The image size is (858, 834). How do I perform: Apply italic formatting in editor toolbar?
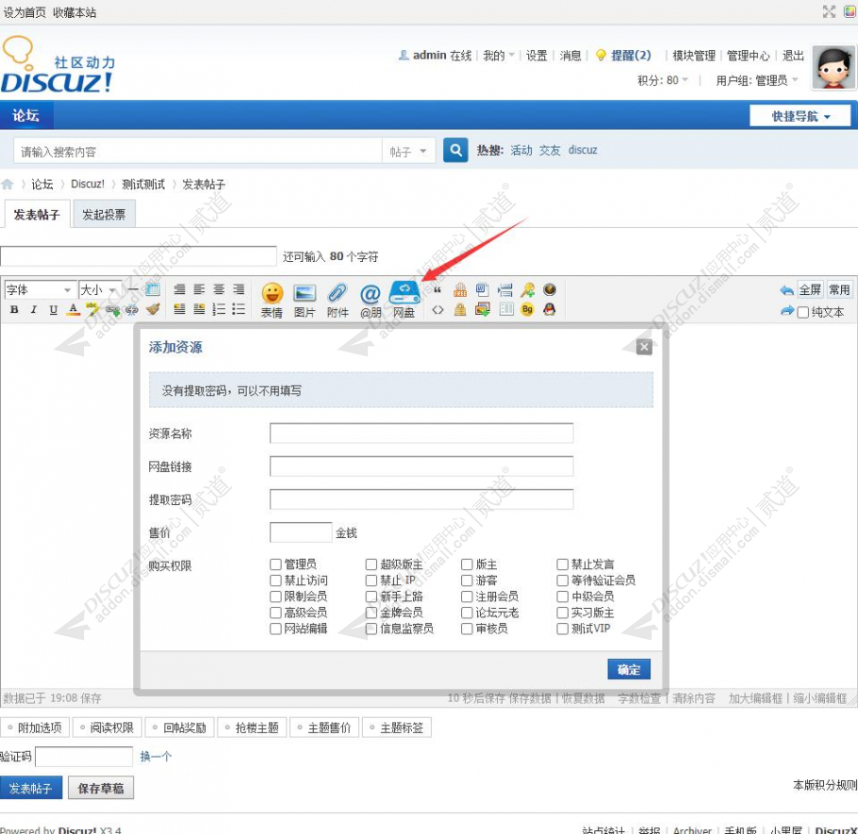(x=34, y=309)
